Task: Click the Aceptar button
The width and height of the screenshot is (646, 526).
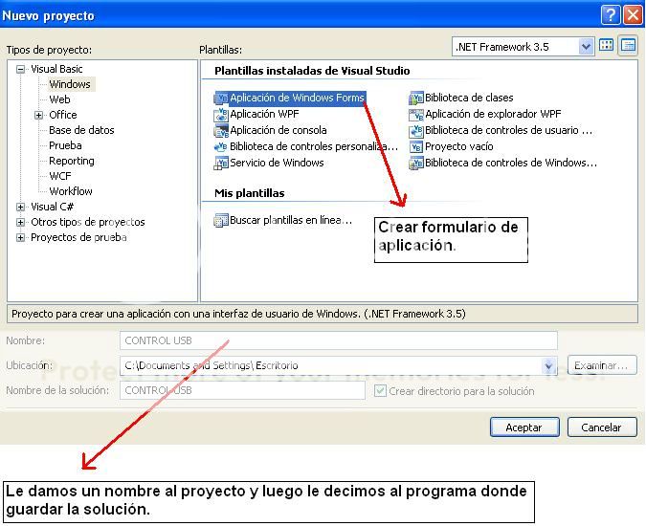Action: pyautogui.click(x=524, y=427)
